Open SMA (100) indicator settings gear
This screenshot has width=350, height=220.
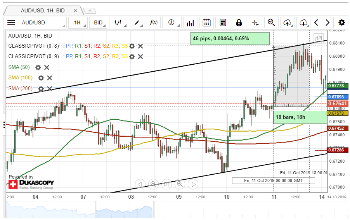41,78
